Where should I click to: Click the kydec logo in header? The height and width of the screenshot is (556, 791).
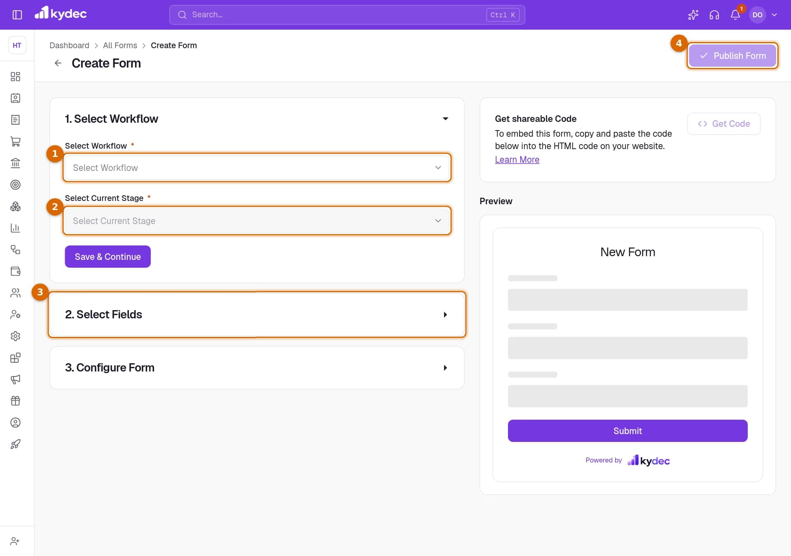pos(61,14)
